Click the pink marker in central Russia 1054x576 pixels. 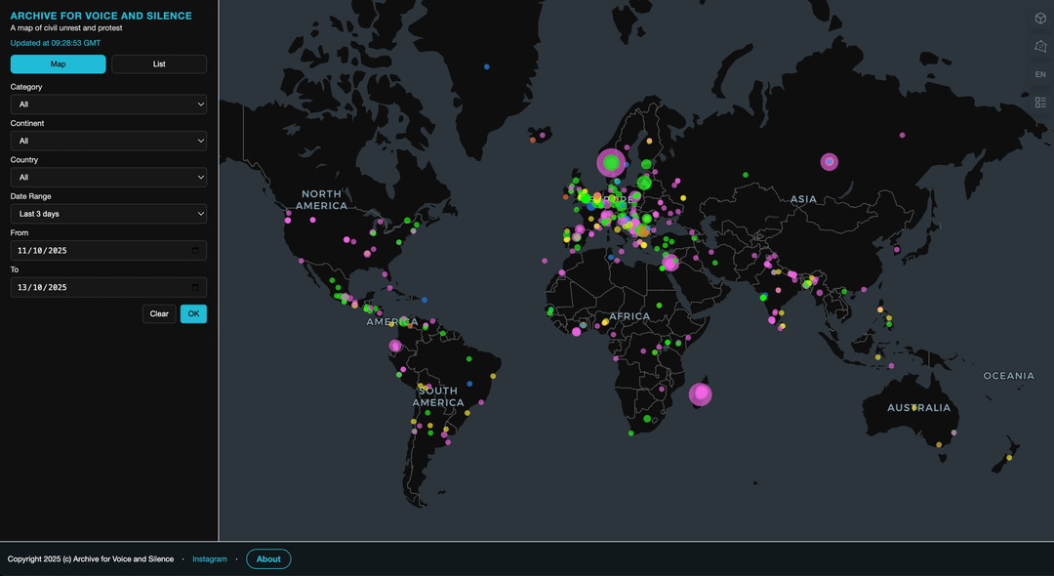pos(829,161)
